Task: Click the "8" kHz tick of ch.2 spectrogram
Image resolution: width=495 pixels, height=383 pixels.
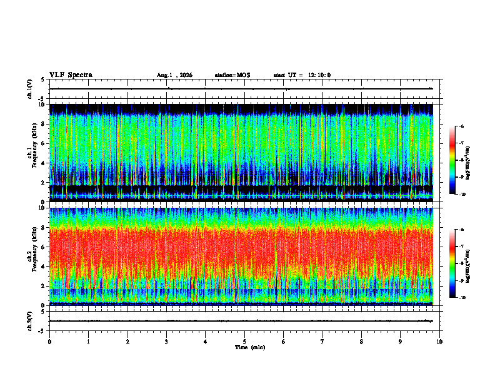Action: [44, 228]
